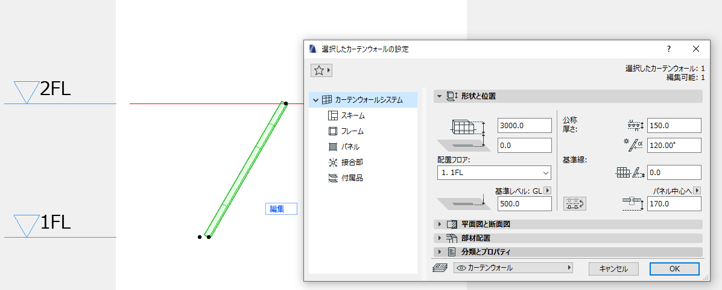Open the フレーム settings page

[x=352, y=131]
